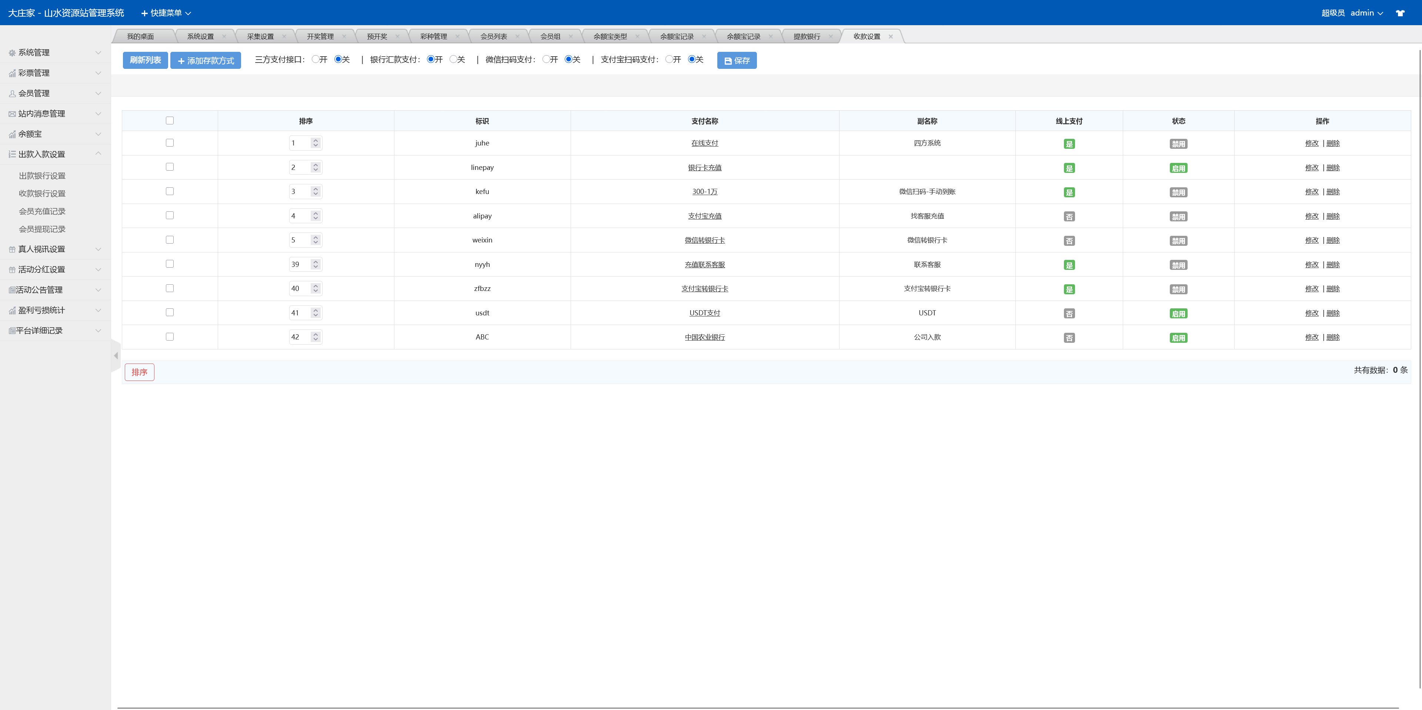Check the checkbox for the juhe row
Viewport: 1422px width, 710px height.
coord(170,143)
